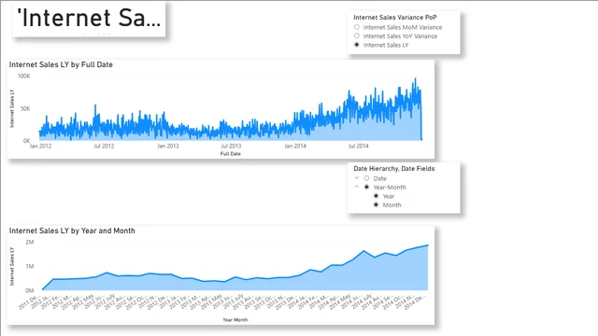Image resolution: width=598 pixels, height=336 pixels.
Task: Click the Jul 2012 axis label
Action: (x=104, y=146)
